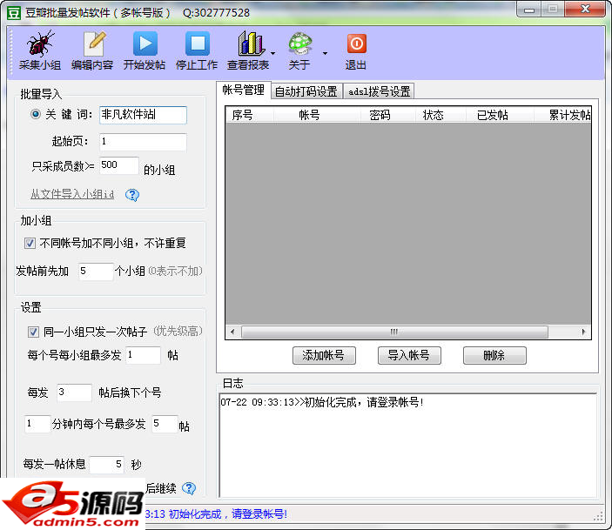Click the member count field showing 500
Image resolution: width=612 pixels, height=530 pixels.
(x=119, y=165)
